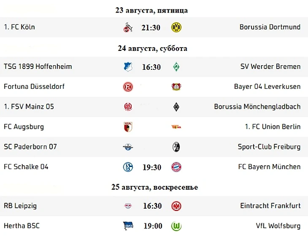Click the Borussia Mönchengladbach diamond logo
This screenshot has width=308, height=236.
point(176,107)
